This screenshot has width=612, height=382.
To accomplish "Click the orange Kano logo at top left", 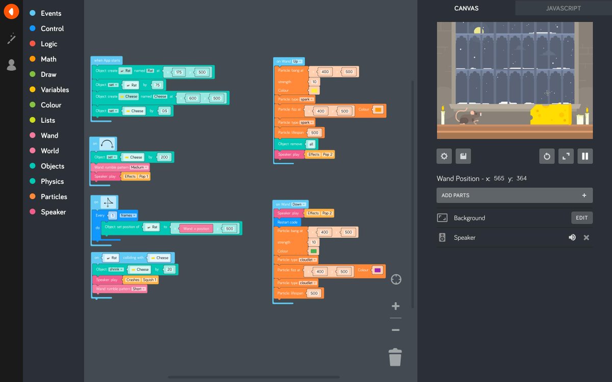I will pyautogui.click(x=11, y=11).
